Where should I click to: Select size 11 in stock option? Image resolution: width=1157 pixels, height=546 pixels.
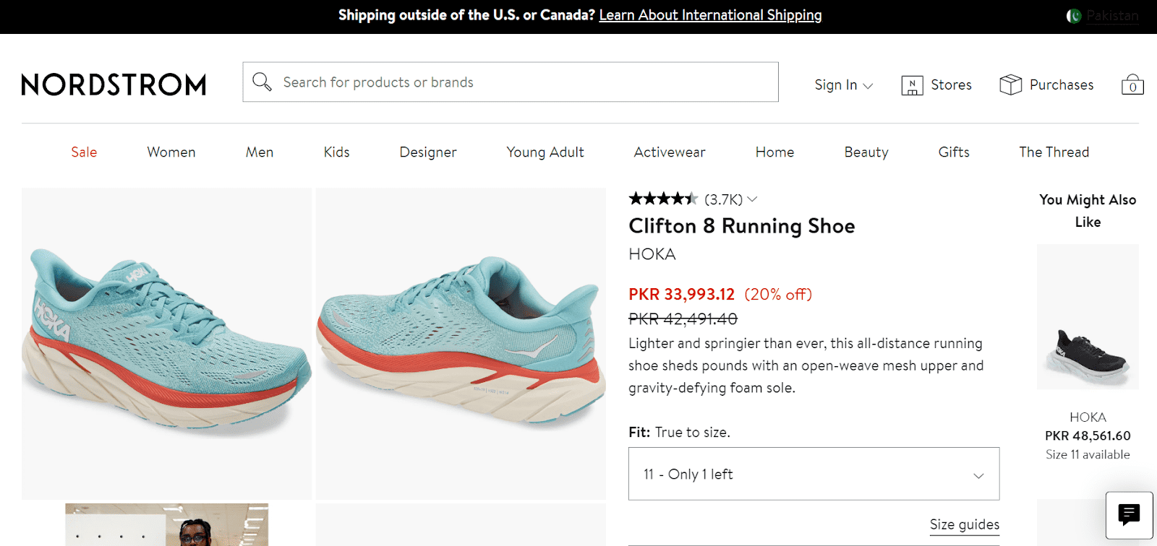[x=813, y=474]
